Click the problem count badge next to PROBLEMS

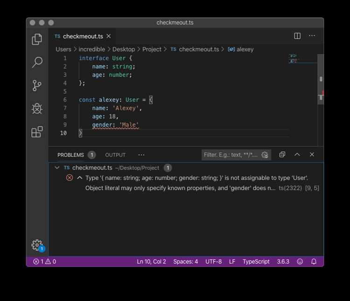tap(91, 155)
